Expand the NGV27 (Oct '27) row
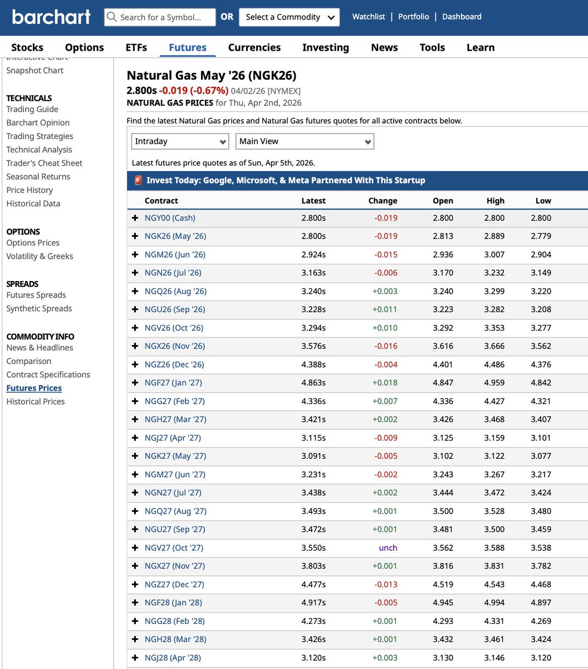Image resolution: width=588 pixels, height=669 pixels. 135,547
